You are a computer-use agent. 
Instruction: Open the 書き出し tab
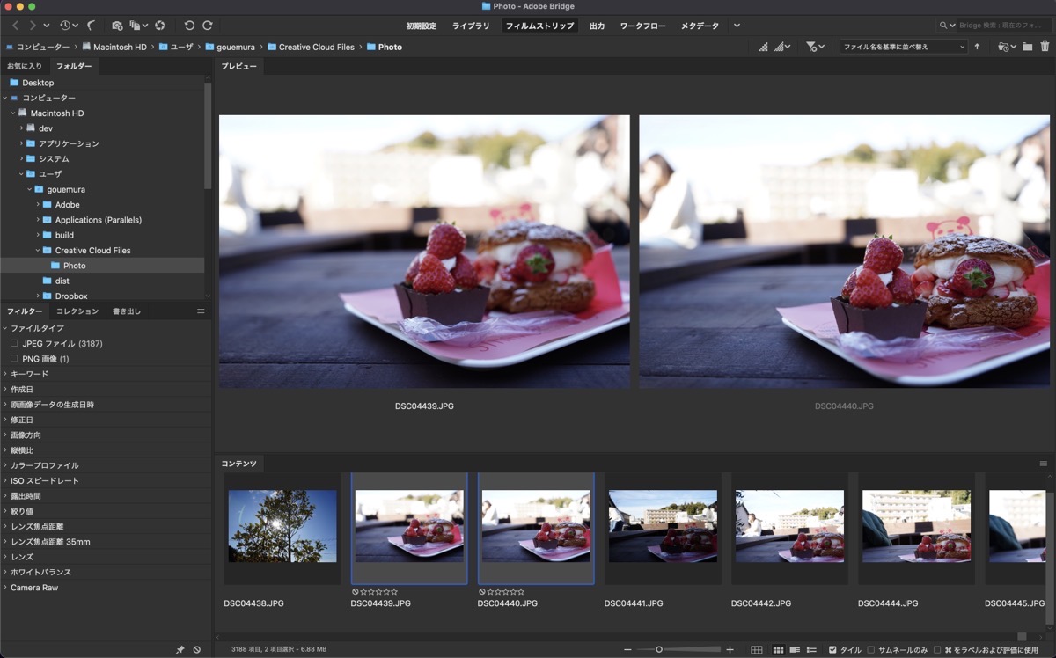pos(127,311)
